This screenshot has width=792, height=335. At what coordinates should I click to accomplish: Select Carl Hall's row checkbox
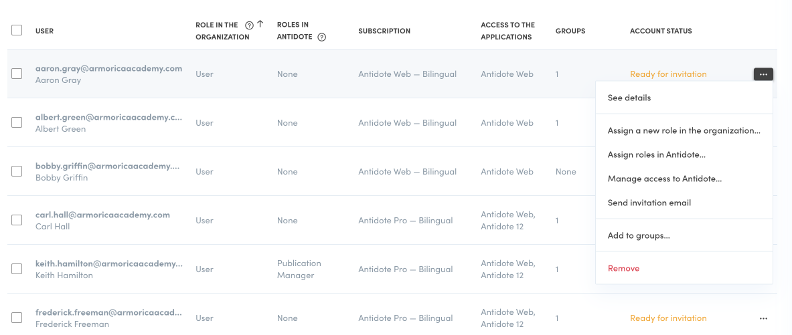tap(17, 220)
